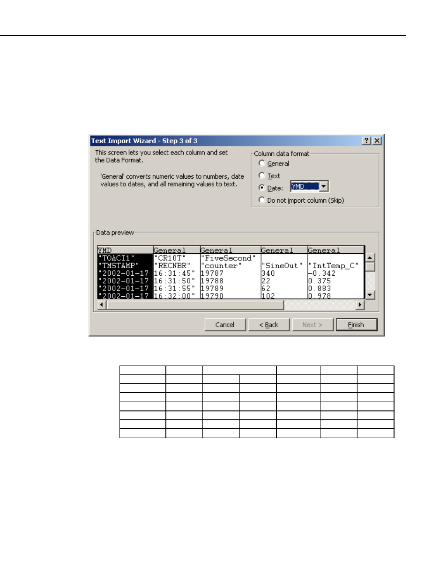Image resolution: width=447 pixels, height=578 pixels.
Task: Click the Cancel button
Action: [x=225, y=325]
